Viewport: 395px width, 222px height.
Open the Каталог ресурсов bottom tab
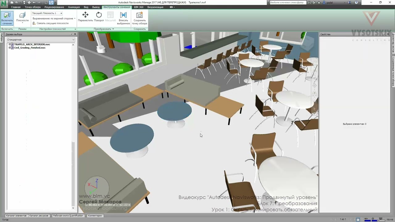point(39,216)
